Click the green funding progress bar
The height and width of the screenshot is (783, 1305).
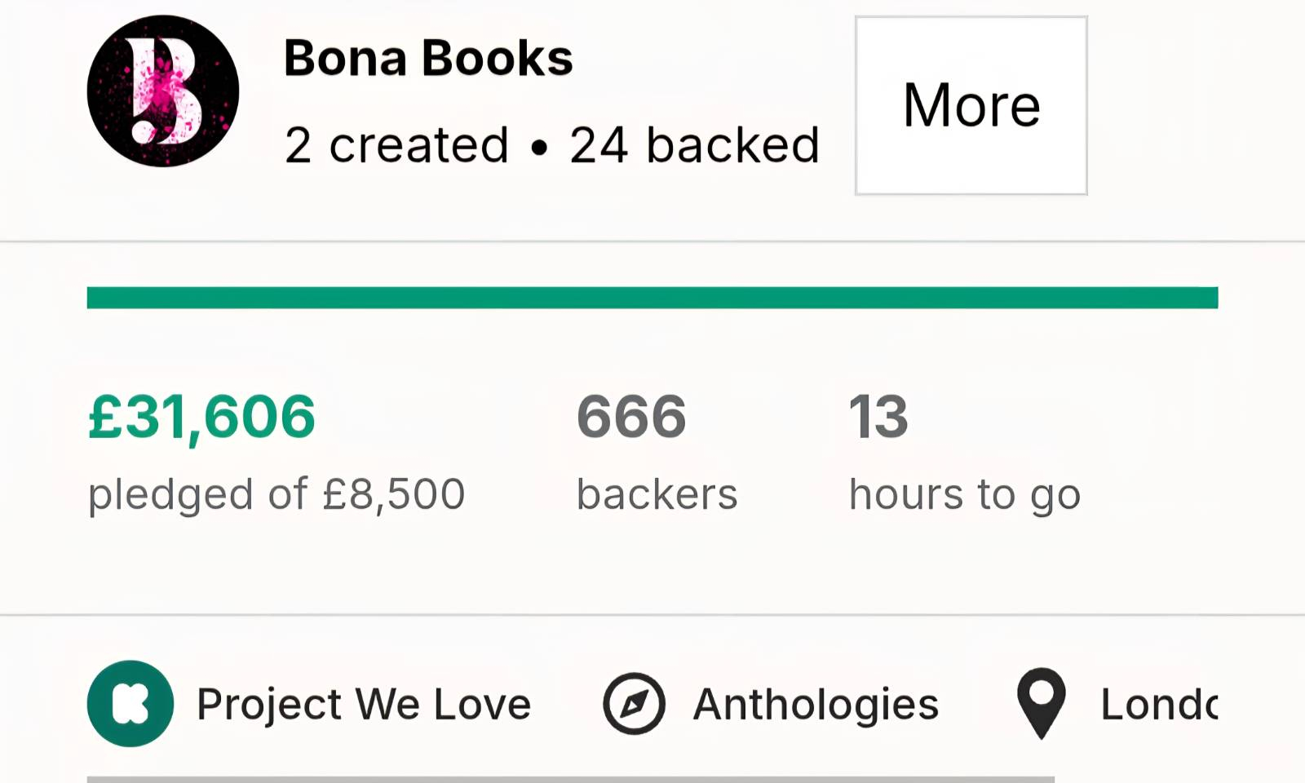pos(652,298)
